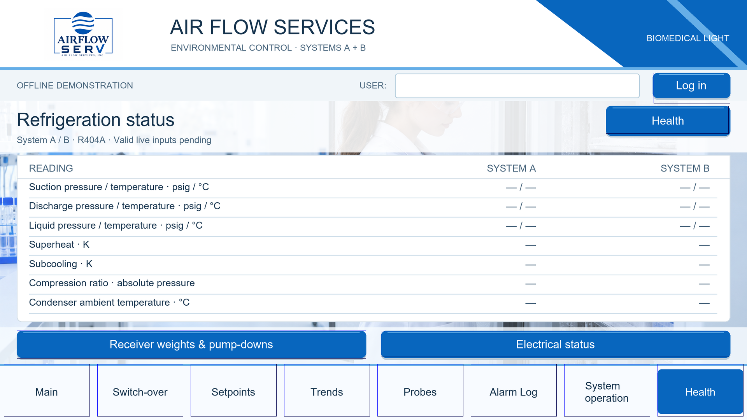This screenshot has width=747, height=420.
Task: Click System A value for Compression ratio
Action: (x=531, y=284)
